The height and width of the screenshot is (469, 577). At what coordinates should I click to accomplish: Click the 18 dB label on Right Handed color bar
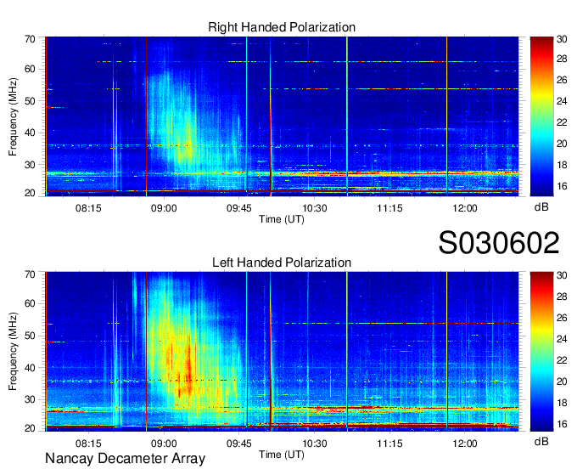click(x=562, y=165)
